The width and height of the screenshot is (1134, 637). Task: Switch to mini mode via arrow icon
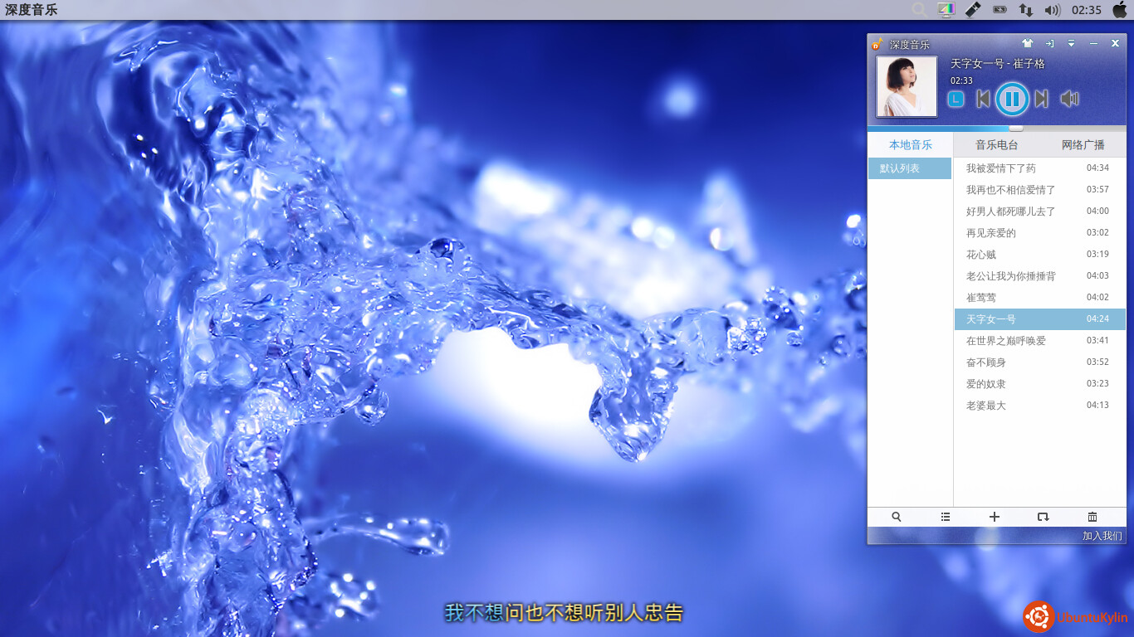(1049, 44)
